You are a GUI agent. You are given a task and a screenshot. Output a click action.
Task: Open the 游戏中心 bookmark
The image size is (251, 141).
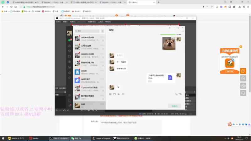(x=46, y=11)
